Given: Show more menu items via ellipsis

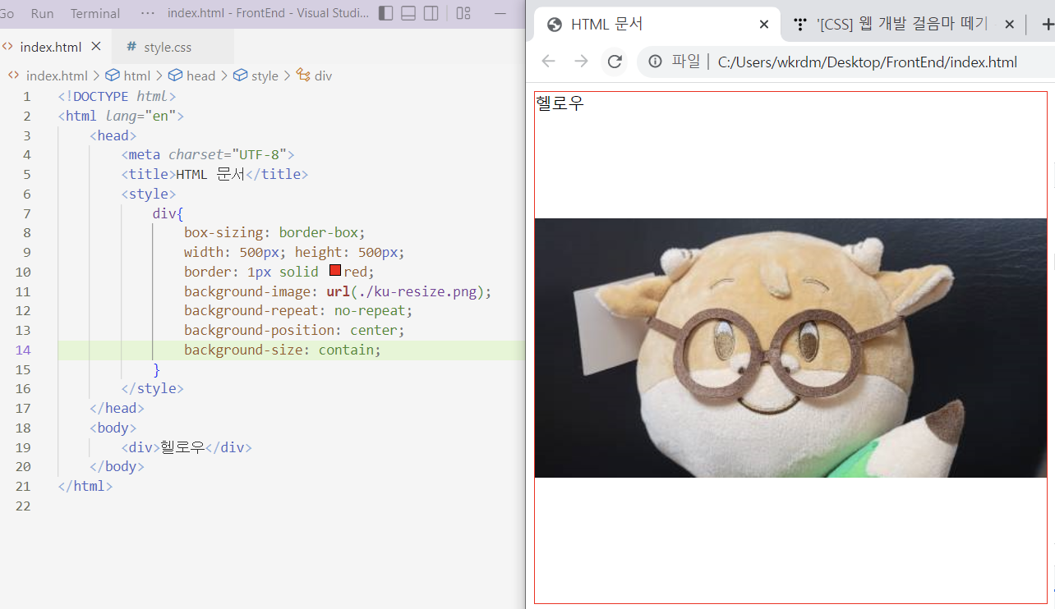Looking at the screenshot, I should pyautogui.click(x=148, y=13).
